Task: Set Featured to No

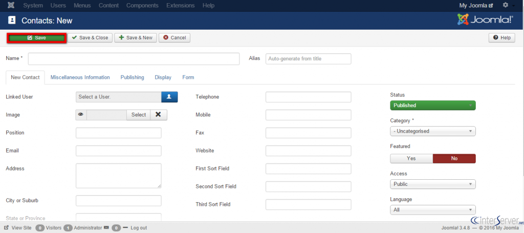Action: pyautogui.click(x=454, y=158)
